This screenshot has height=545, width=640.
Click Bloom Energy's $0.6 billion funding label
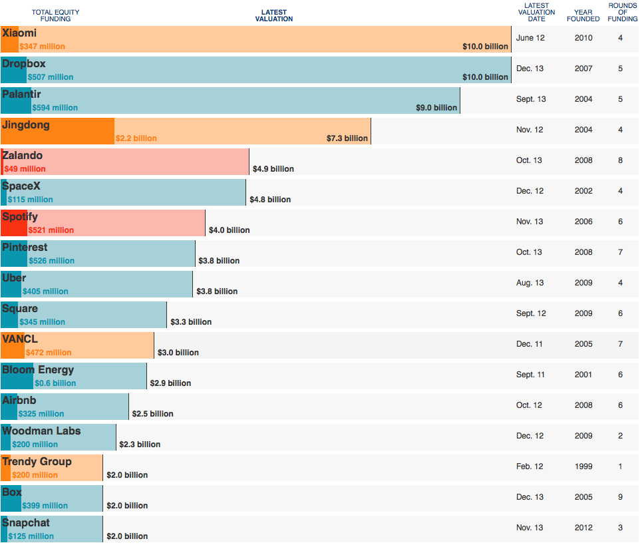(55, 383)
